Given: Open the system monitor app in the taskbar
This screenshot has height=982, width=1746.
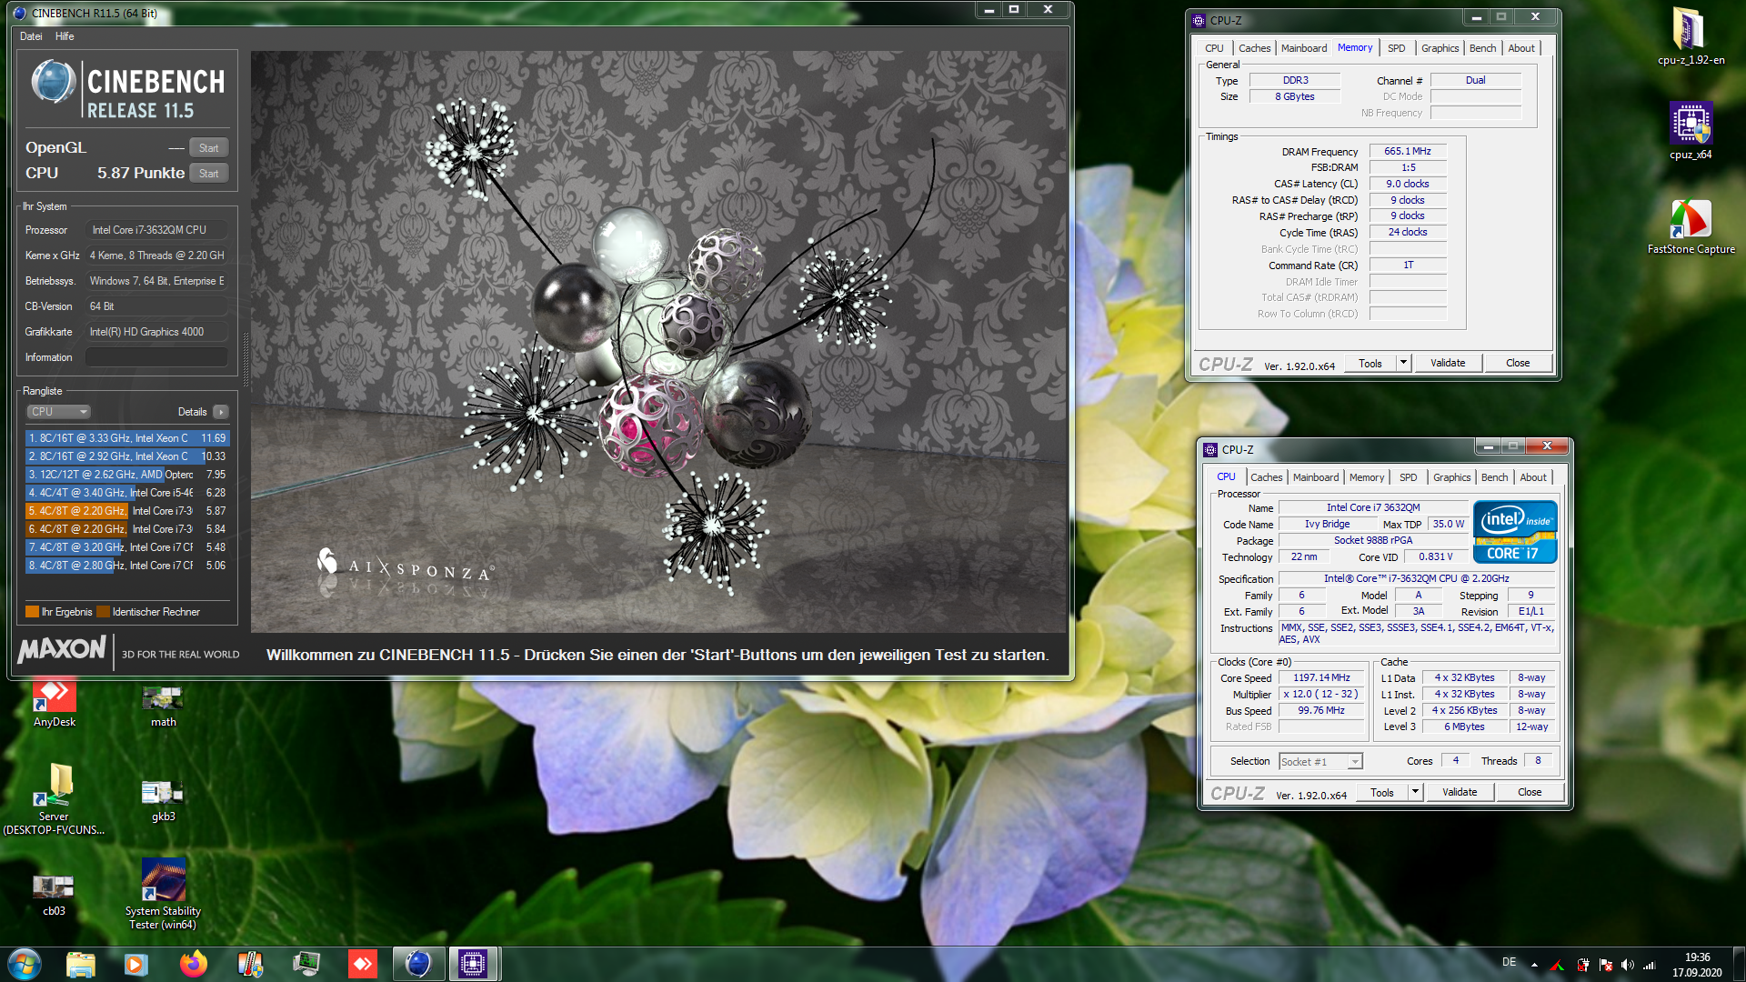Looking at the screenshot, I should pos(306,964).
